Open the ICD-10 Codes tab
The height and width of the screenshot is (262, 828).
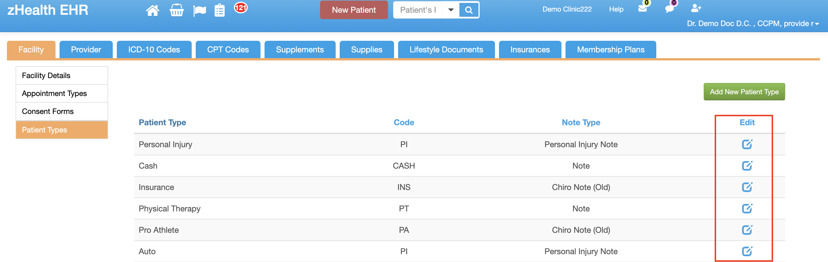154,49
